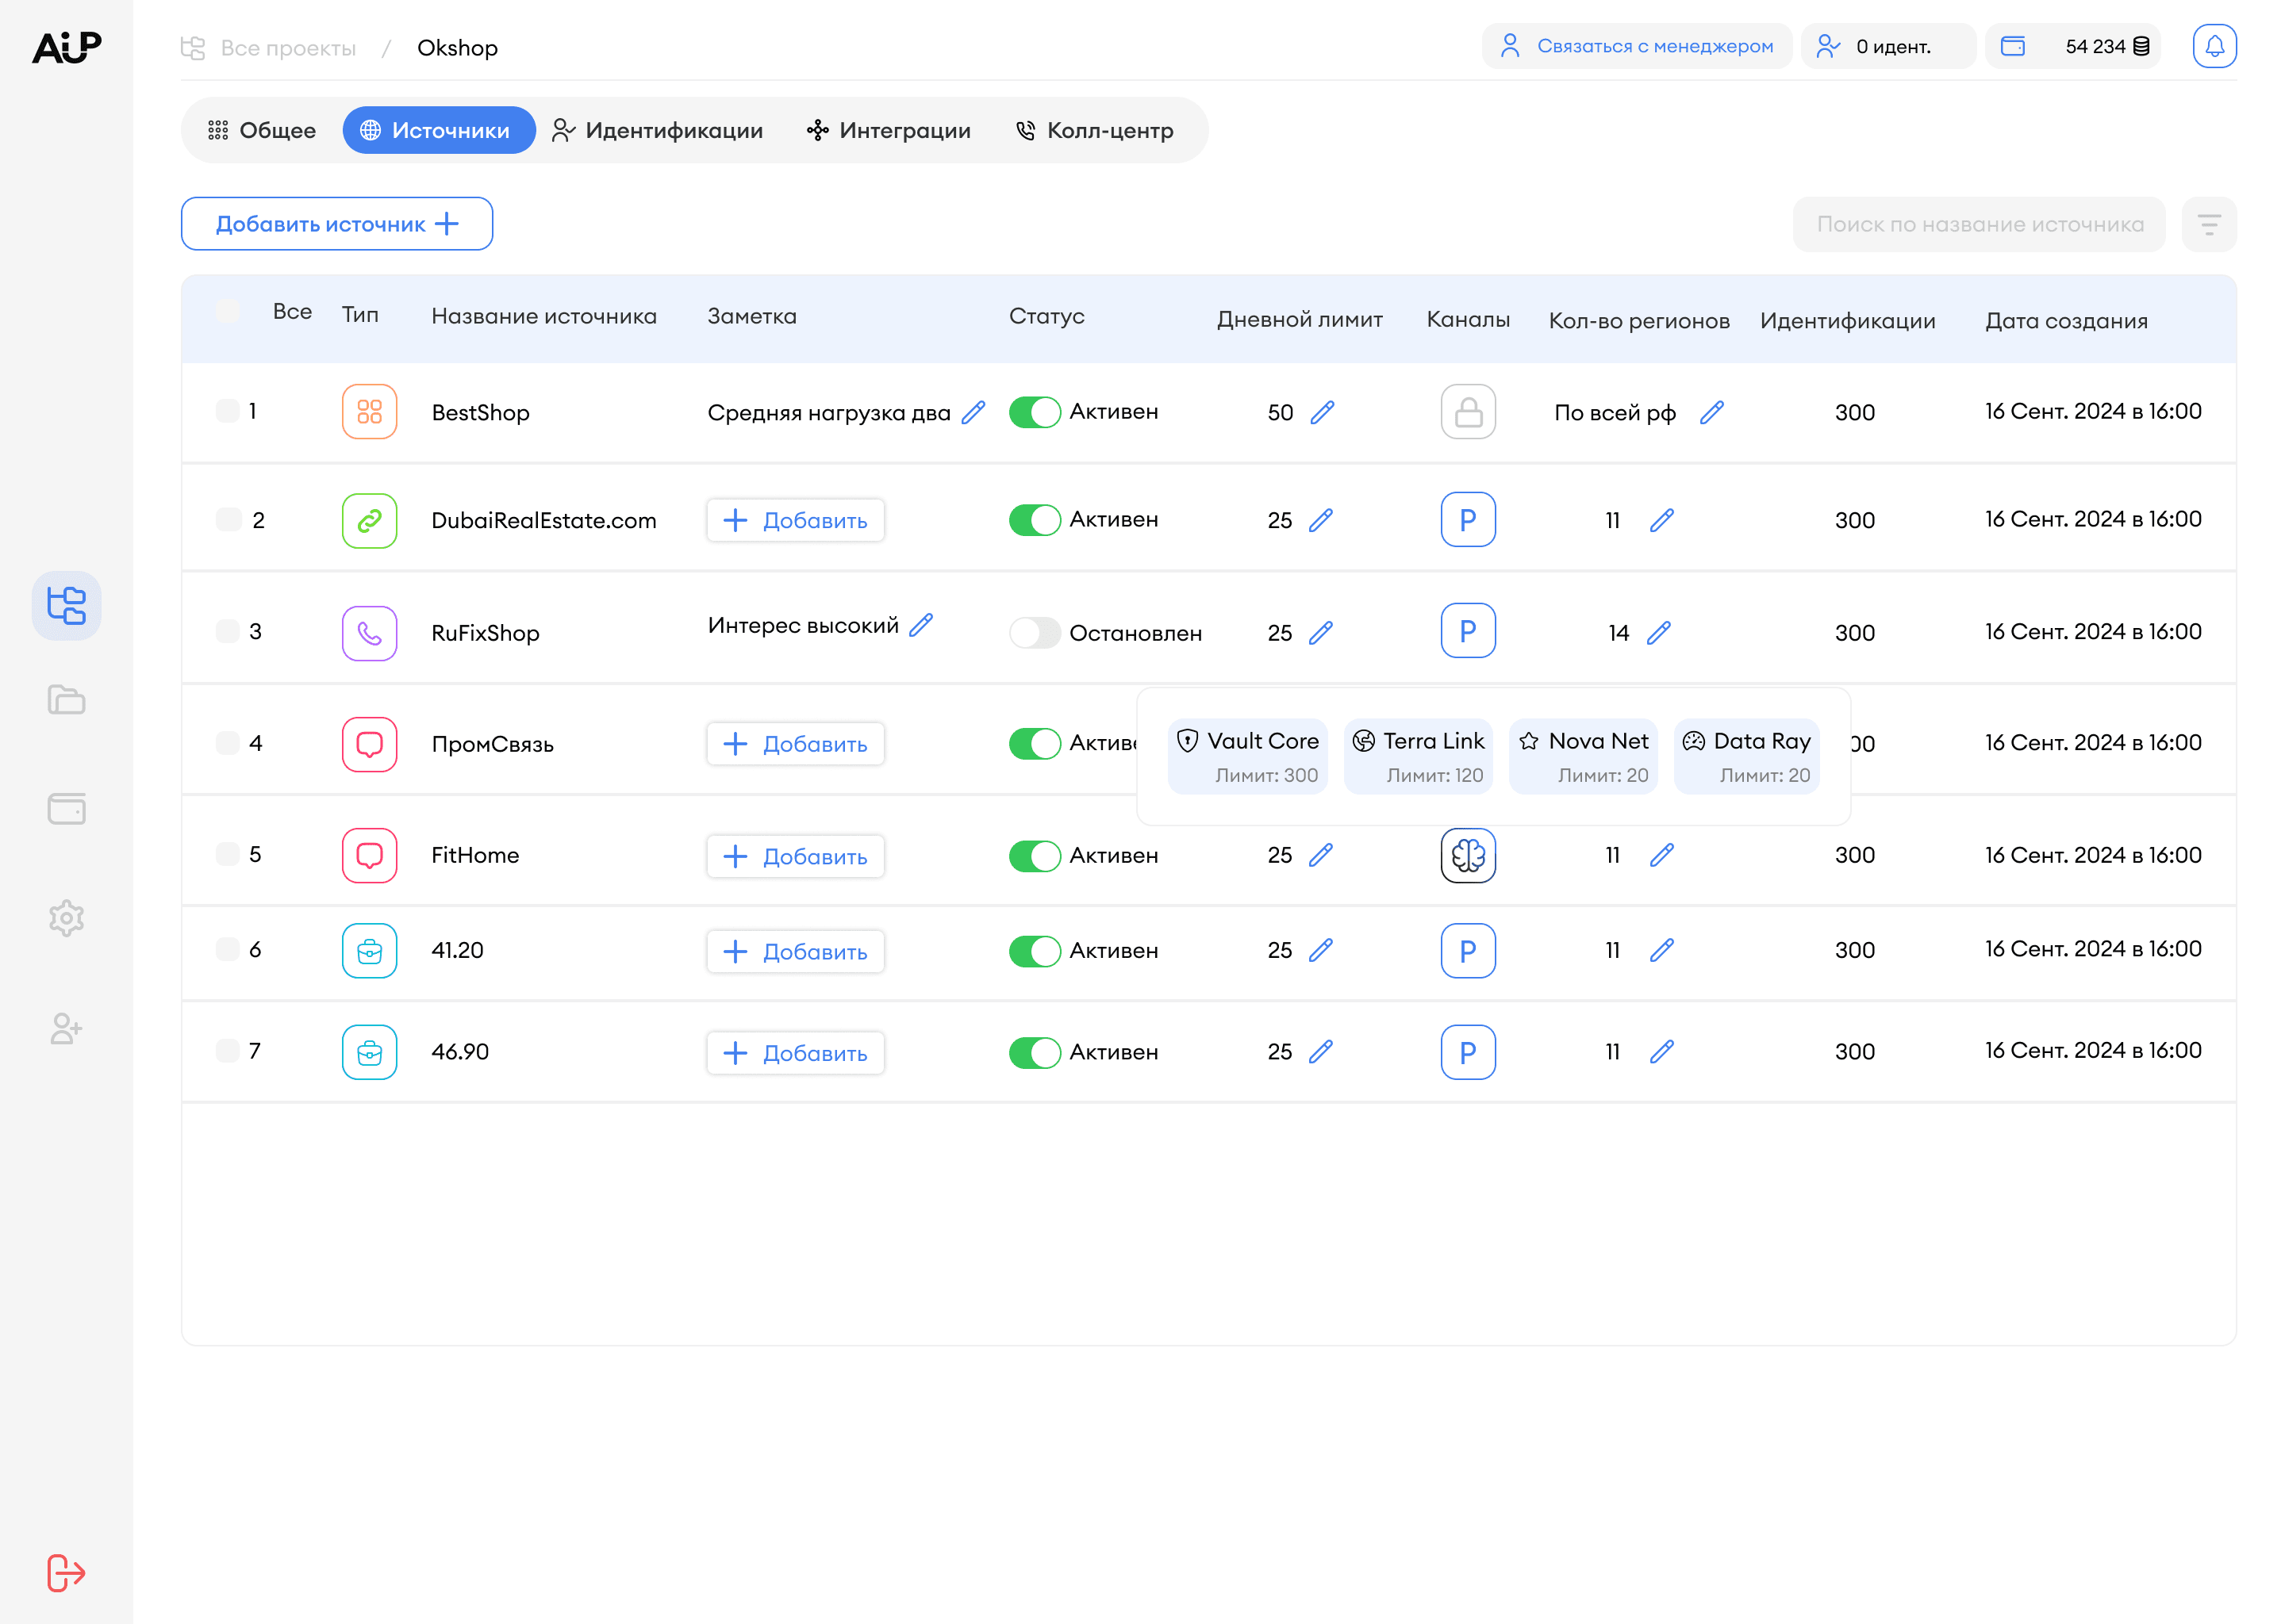Click FitHome brain channel icon
Screen dimensions: 2285x1624
click(1467, 855)
